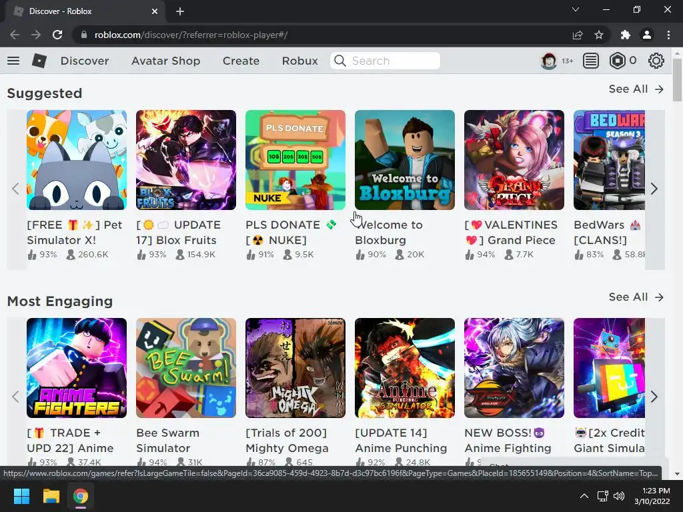Open the Avatar Shop
The width and height of the screenshot is (683, 512).
[165, 61]
